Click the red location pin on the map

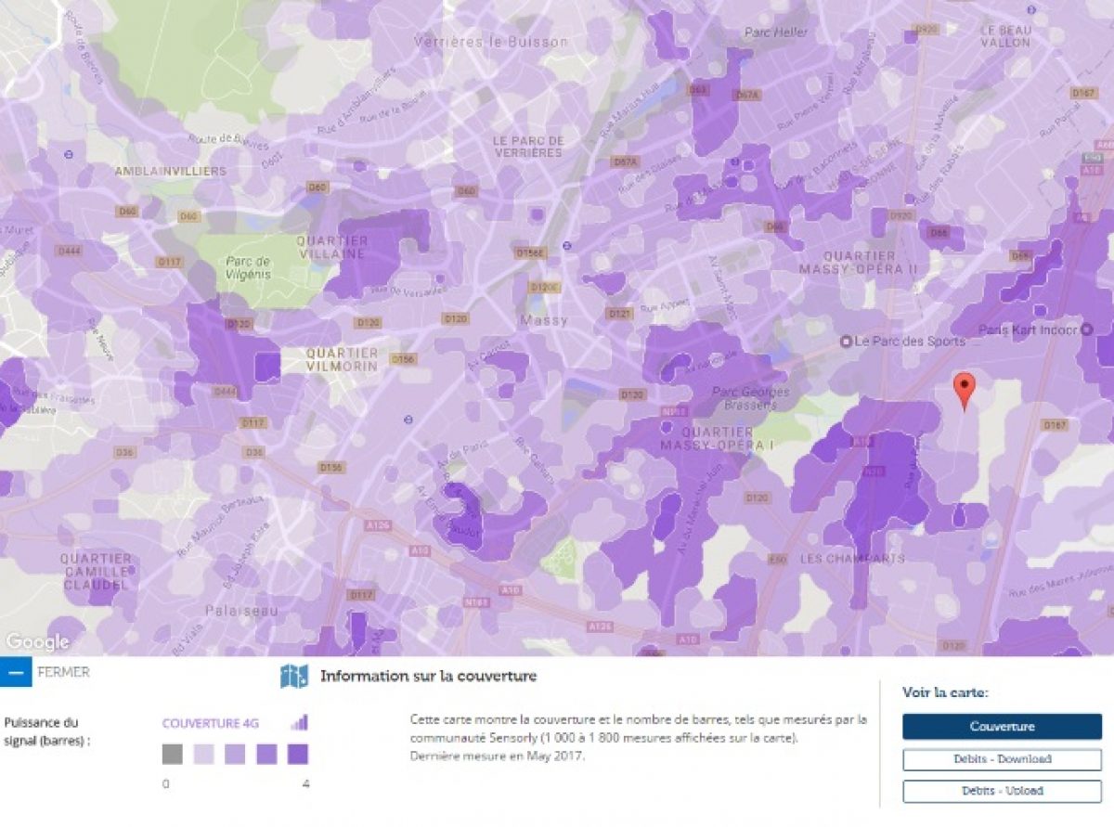tap(965, 390)
